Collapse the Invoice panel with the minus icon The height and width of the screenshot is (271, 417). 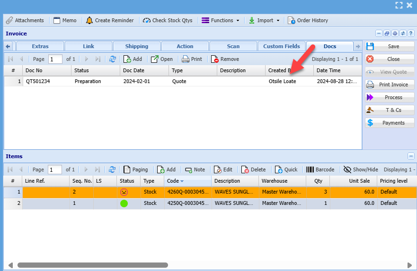[x=379, y=34]
